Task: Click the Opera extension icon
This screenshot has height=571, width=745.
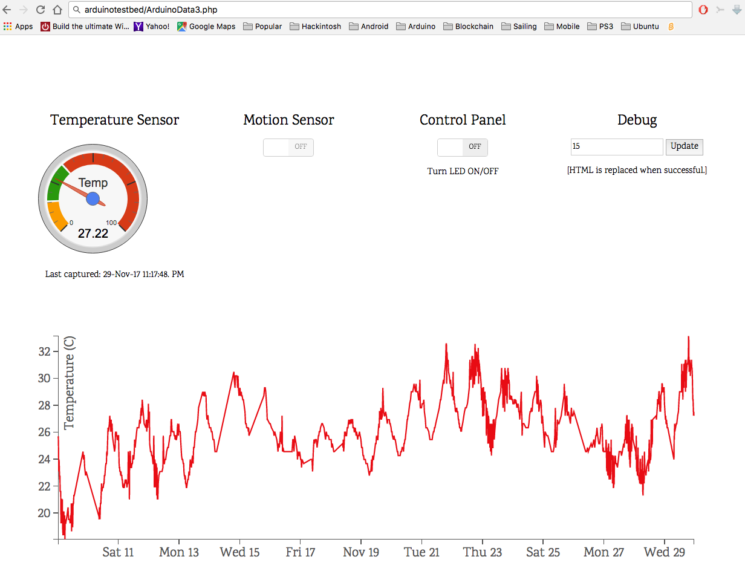Action: click(x=703, y=10)
